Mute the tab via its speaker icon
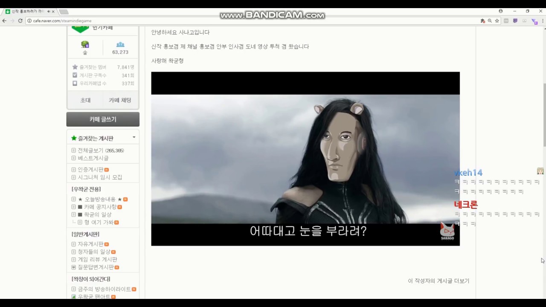This screenshot has height=307, width=546. pyautogui.click(x=48, y=12)
